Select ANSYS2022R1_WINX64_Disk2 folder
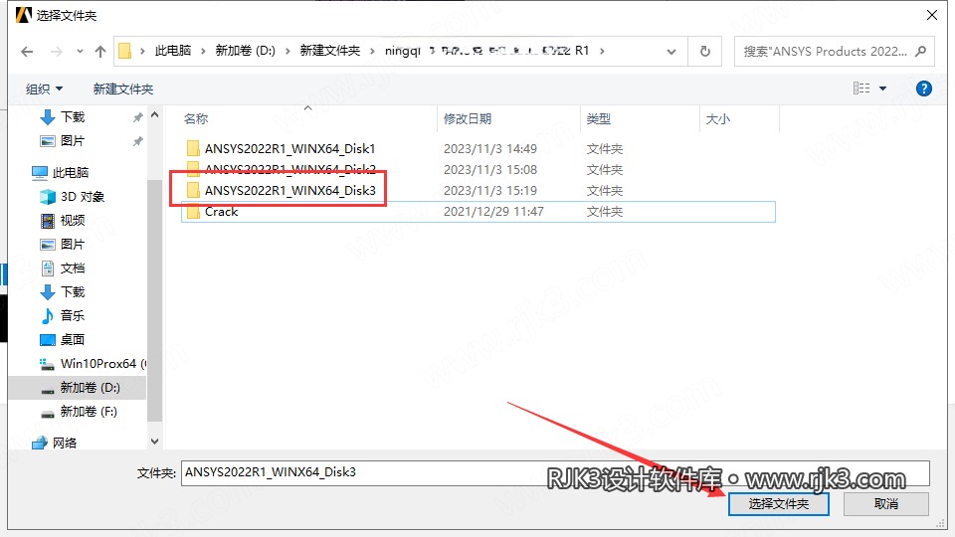Screen dimensions: 955x537 coord(289,169)
